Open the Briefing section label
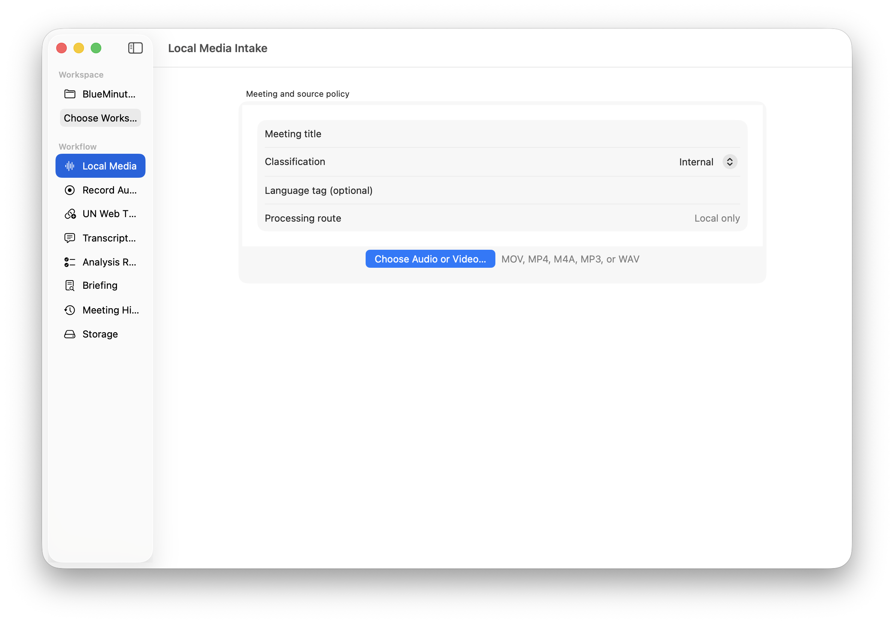Screen dimensions: 894x624 pyautogui.click(x=100, y=285)
